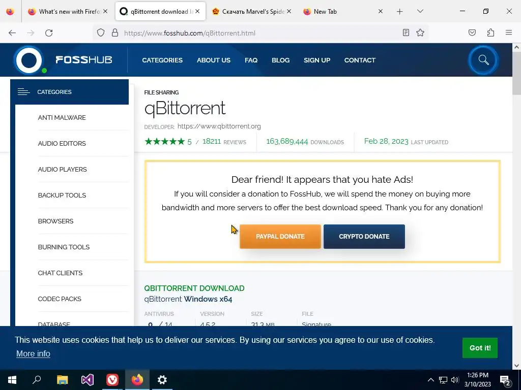Open the notifications action center
This screenshot has width=521, height=390.
point(505,380)
